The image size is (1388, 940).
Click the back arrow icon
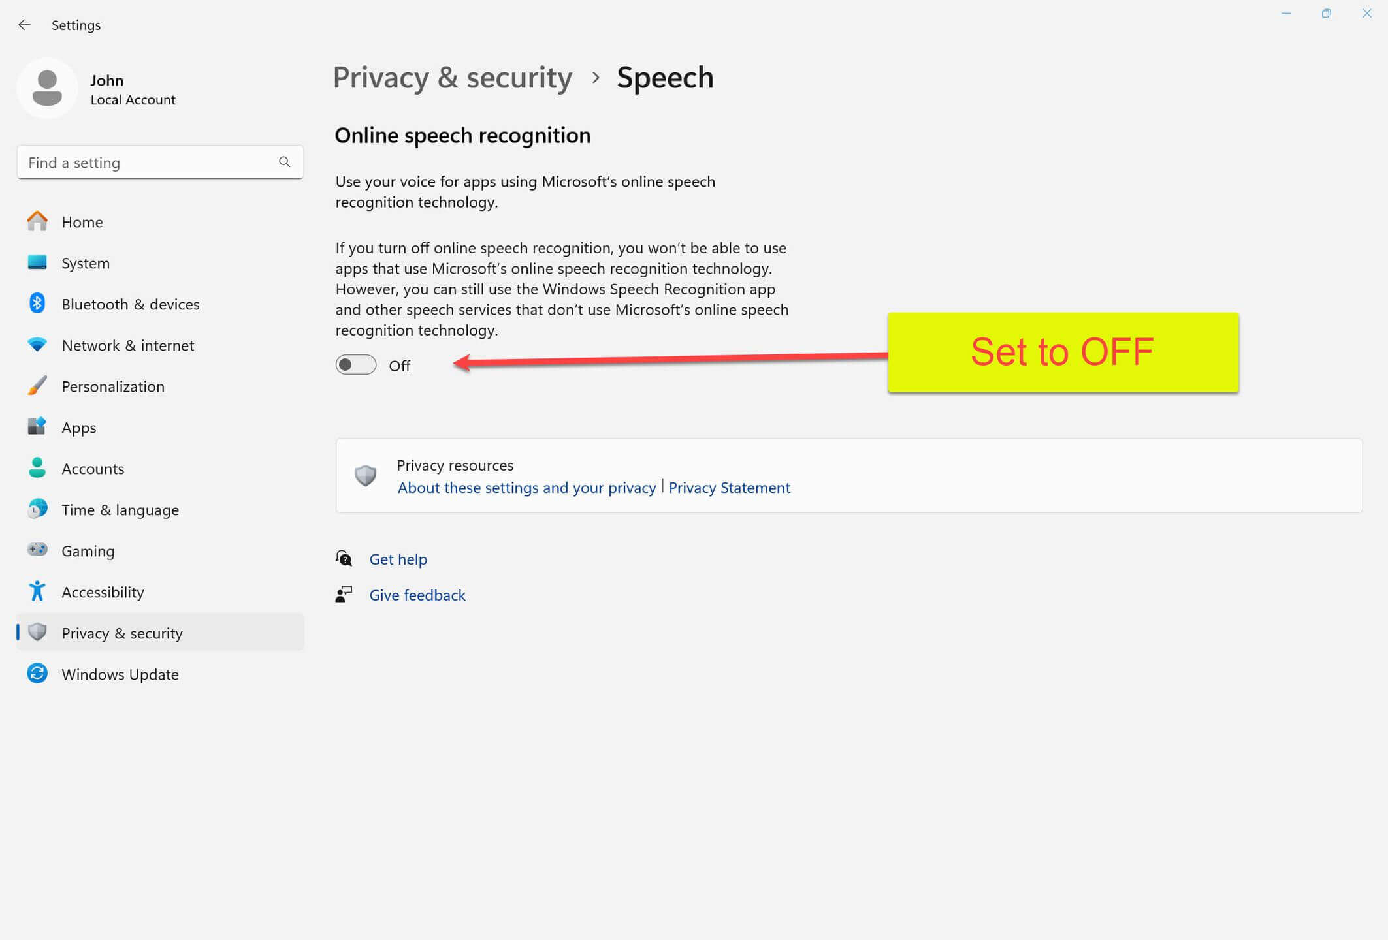point(25,25)
